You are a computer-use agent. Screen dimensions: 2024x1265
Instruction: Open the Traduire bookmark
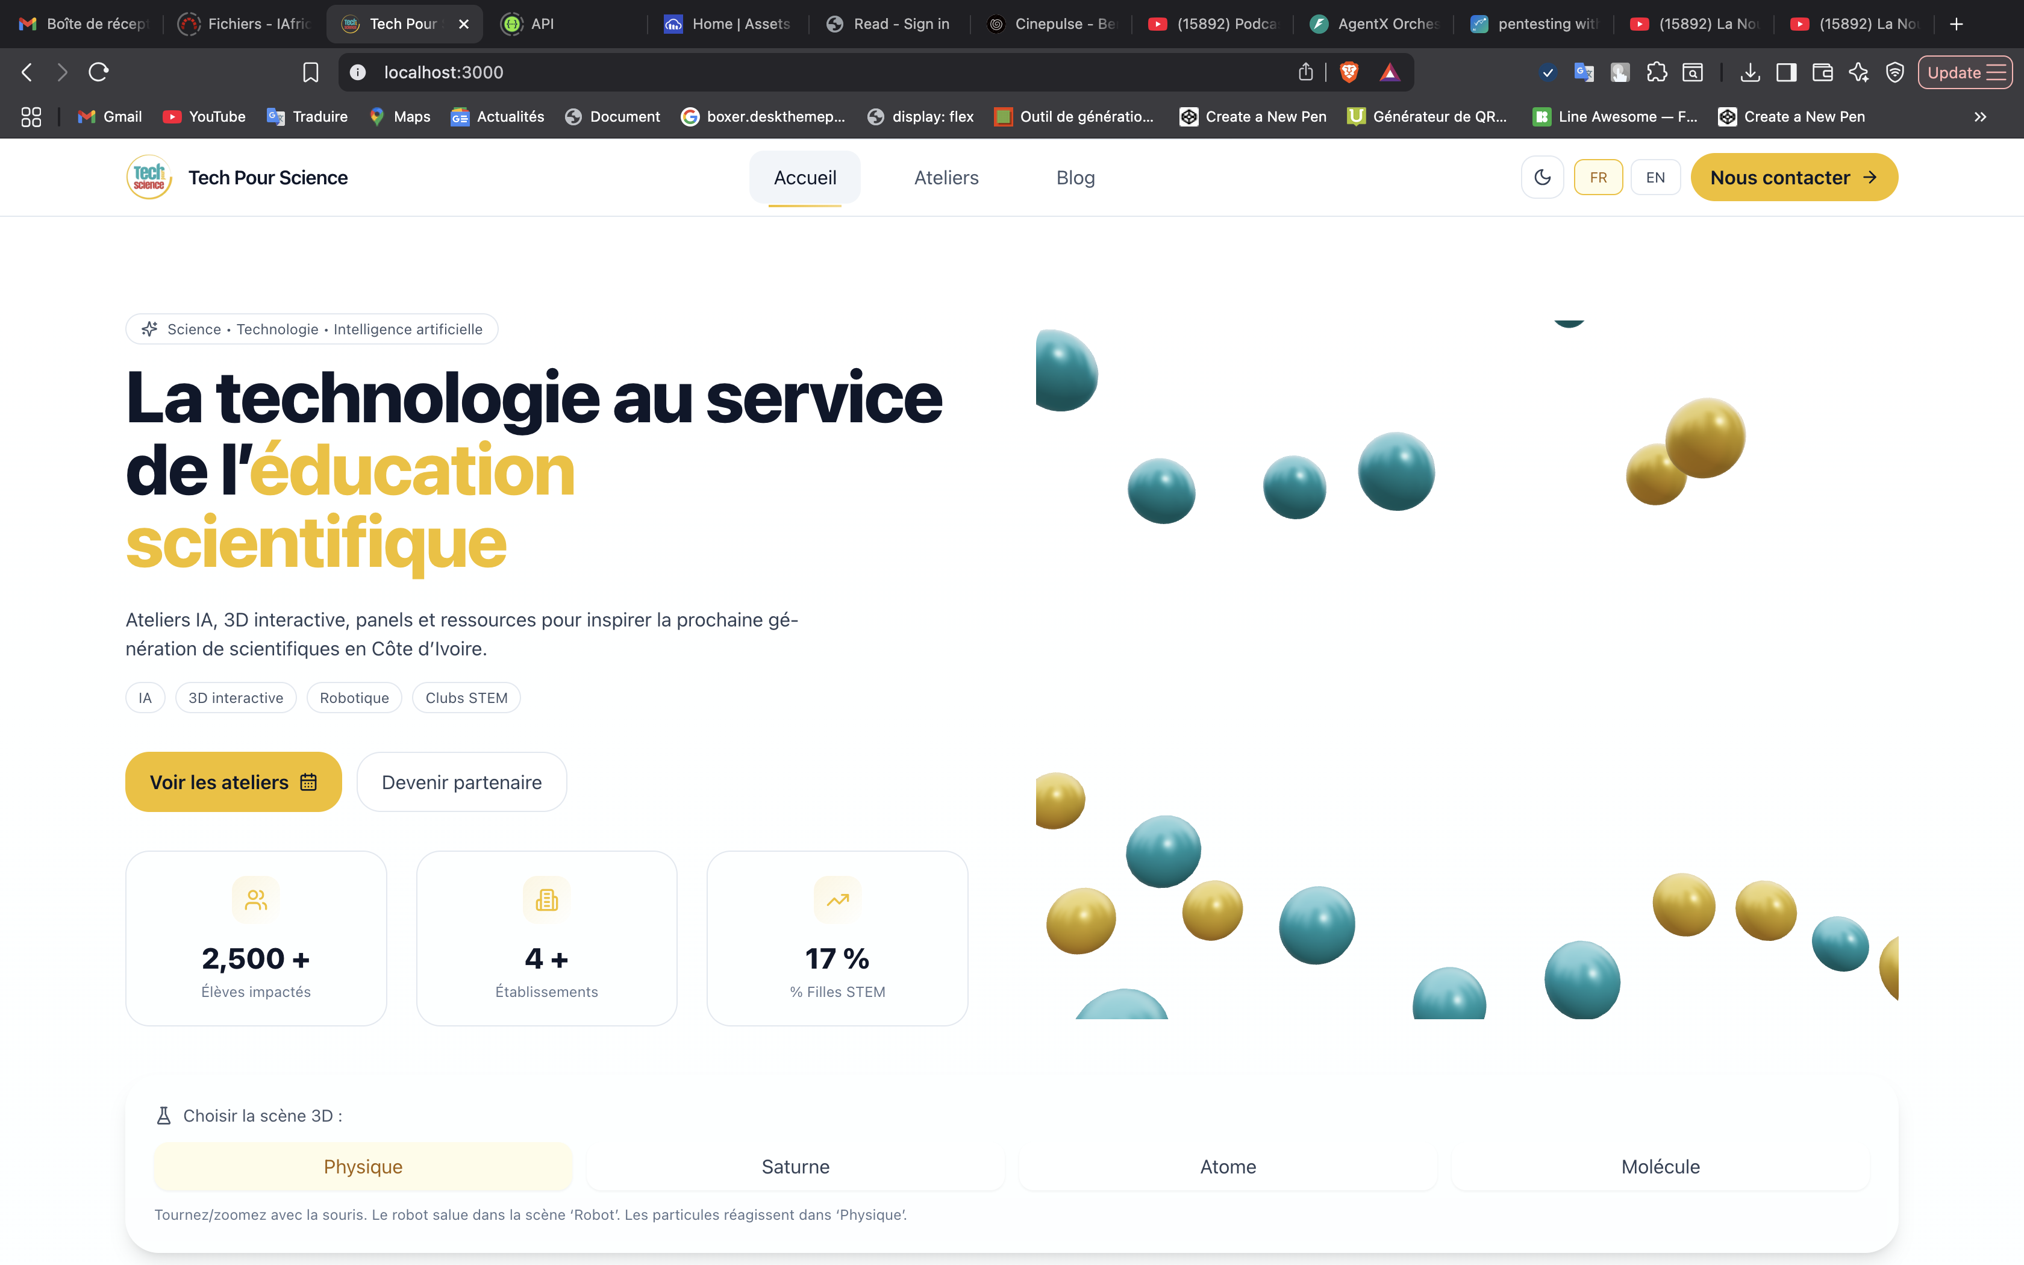tap(307, 116)
